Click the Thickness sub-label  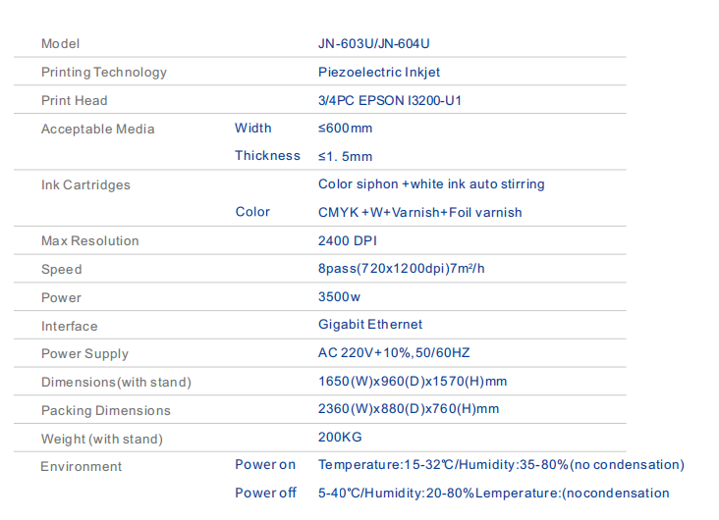[x=267, y=156]
